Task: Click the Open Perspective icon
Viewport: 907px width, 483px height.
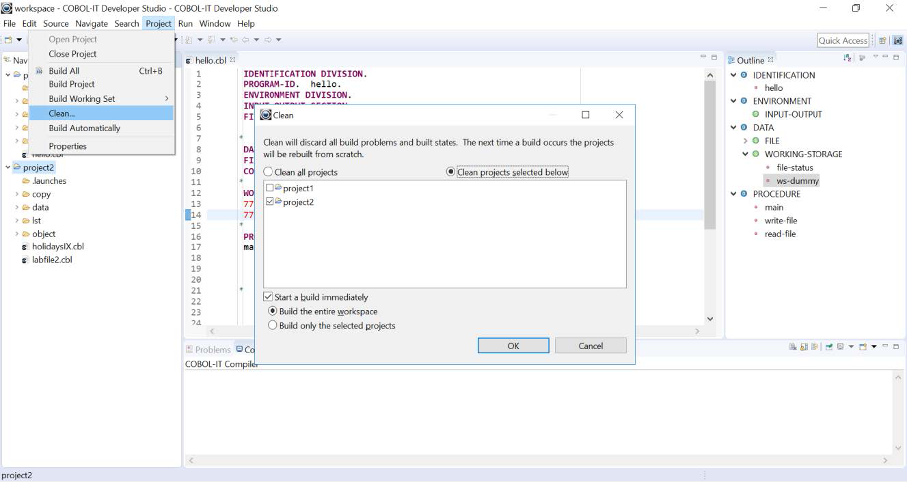Action: (x=882, y=40)
